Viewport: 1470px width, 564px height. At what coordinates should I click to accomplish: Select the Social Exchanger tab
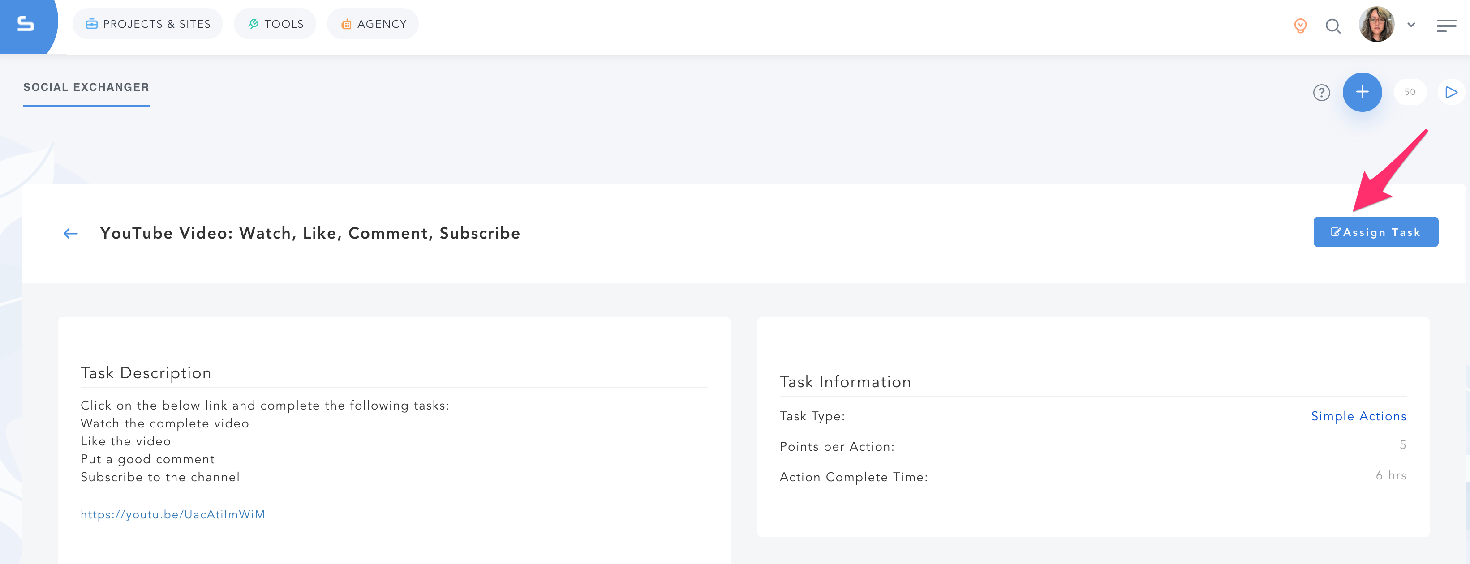click(x=86, y=87)
